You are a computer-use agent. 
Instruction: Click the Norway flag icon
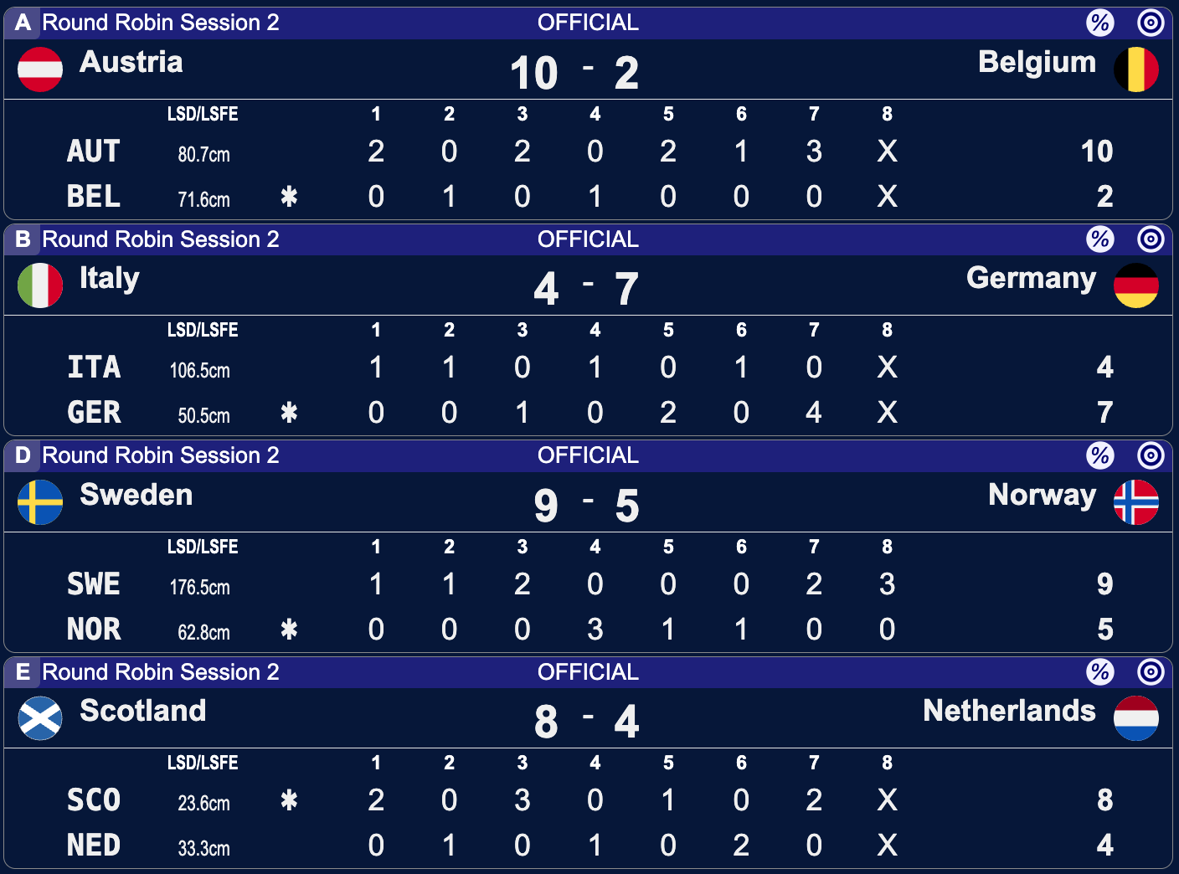(x=1136, y=502)
